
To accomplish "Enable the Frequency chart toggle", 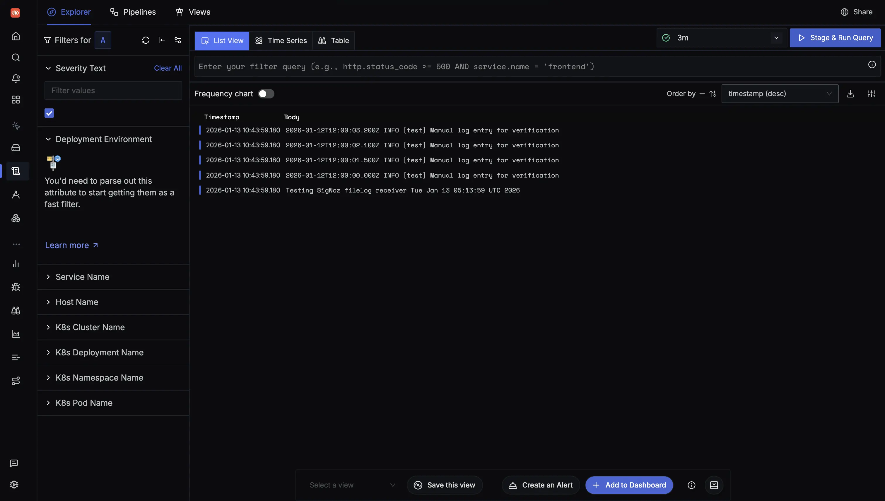I will coord(266,93).
